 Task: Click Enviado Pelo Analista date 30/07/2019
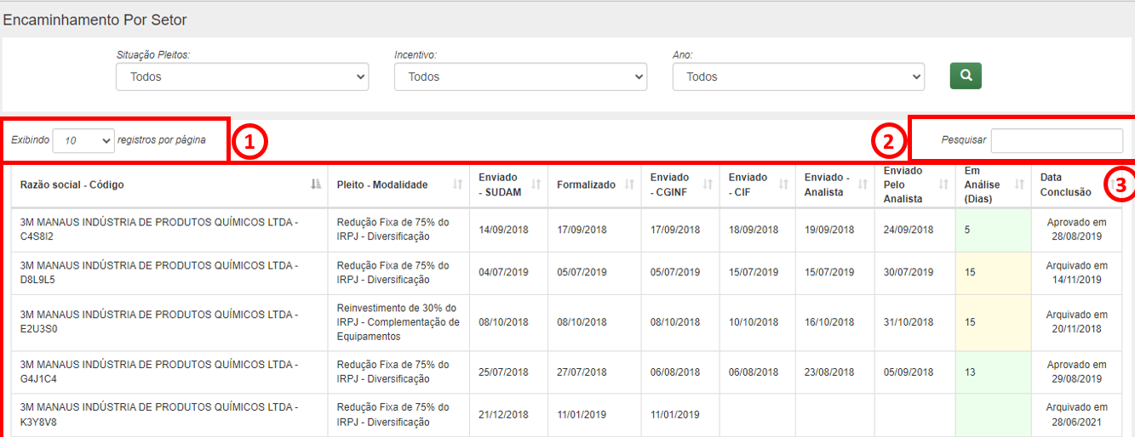[x=909, y=273]
